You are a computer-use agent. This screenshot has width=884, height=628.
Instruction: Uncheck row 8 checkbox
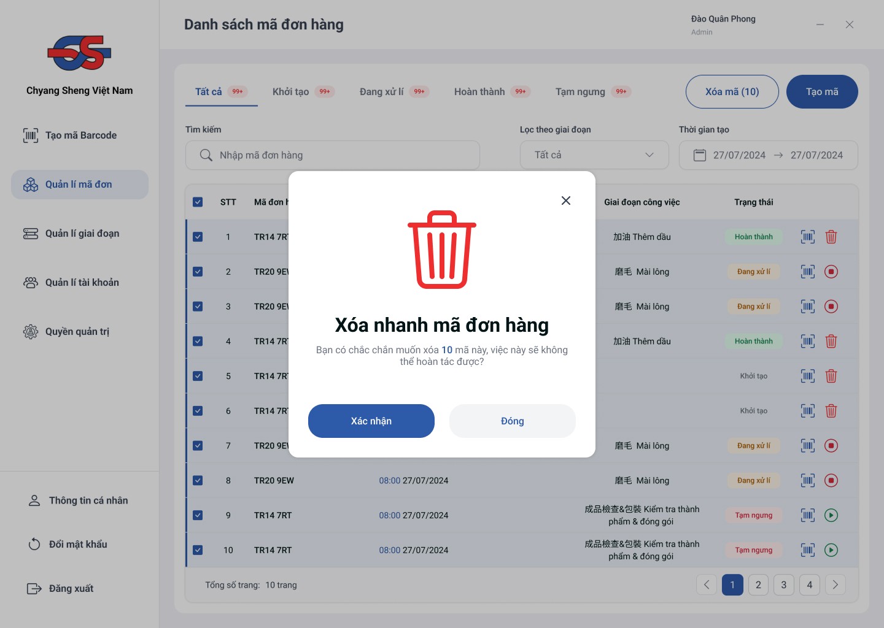pyautogui.click(x=198, y=481)
